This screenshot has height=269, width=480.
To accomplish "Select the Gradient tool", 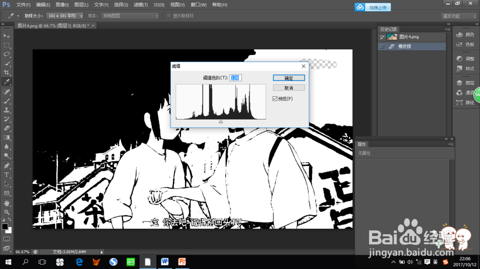I will pos(6,137).
